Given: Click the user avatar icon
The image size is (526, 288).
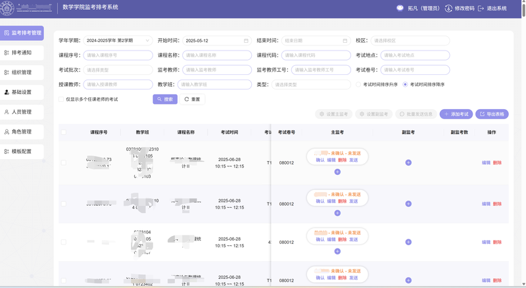Looking at the screenshot, I should (400, 8).
